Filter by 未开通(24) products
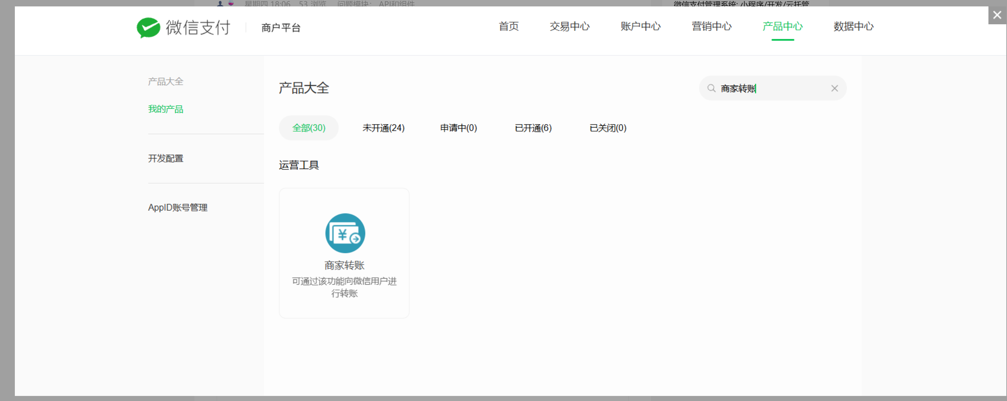 [383, 128]
